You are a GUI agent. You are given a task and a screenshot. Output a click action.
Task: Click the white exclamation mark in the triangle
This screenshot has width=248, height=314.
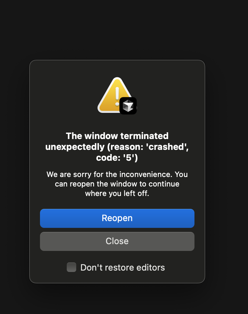click(x=117, y=96)
